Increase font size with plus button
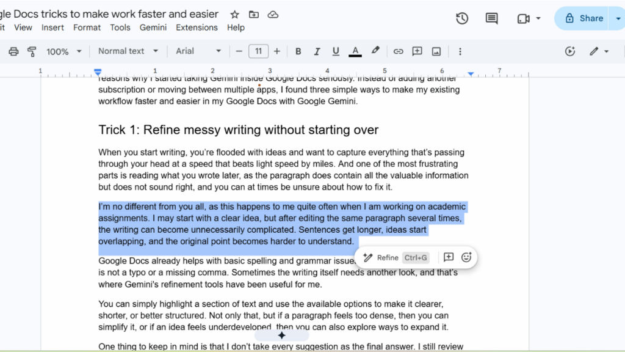Viewport: 625px width, 352px height. [x=277, y=51]
